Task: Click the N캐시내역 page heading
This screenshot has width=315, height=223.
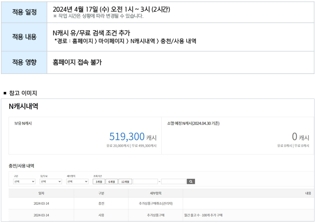Action: (x=24, y=106)
